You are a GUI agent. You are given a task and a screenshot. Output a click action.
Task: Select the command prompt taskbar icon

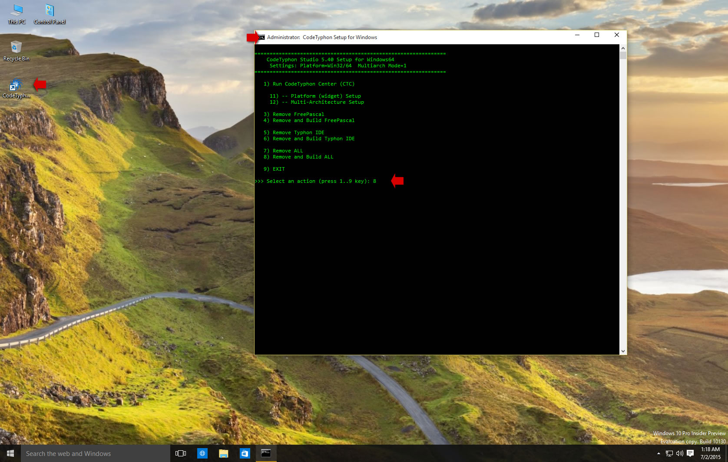click(266, 453)
